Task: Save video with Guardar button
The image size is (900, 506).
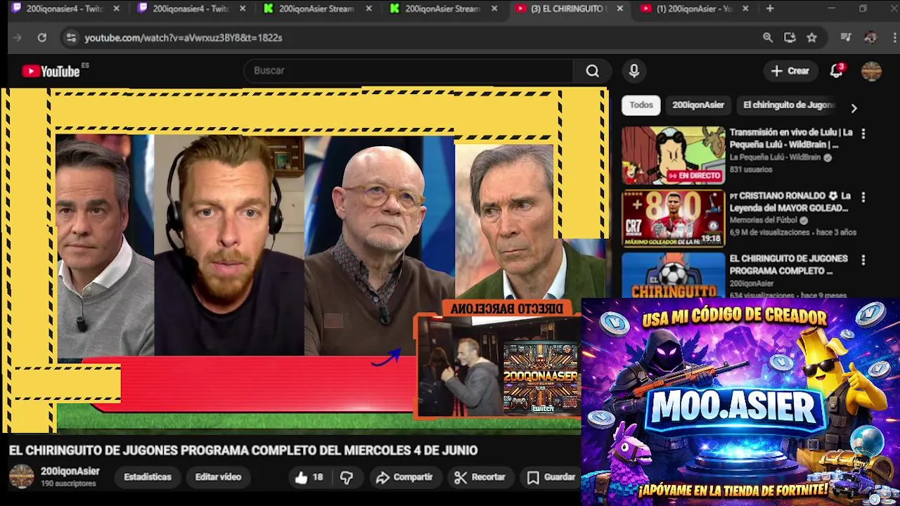Action: 551,477
